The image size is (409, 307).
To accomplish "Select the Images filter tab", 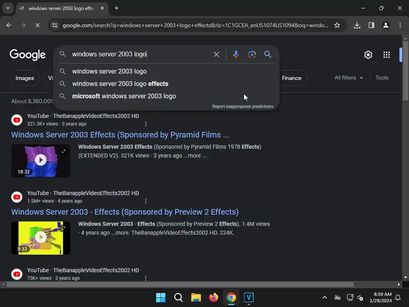I will click(x=24, y=78).
